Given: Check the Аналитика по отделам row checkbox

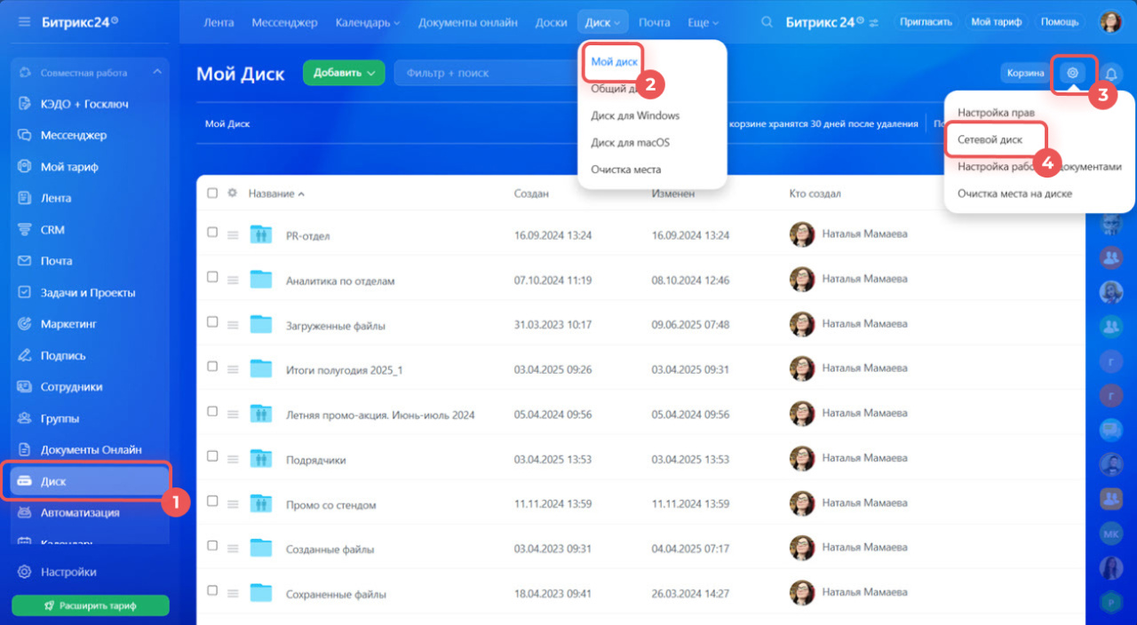Looking at the screenshot, I should pyautogui.click(x=212, y=277).
